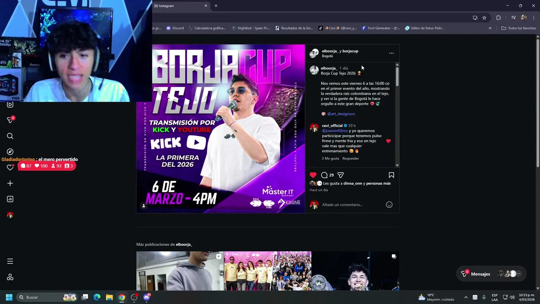Viewport: 540px width, 304px height.
Task: Show hidden system tray icons
Action: click(x=466, y=297)
